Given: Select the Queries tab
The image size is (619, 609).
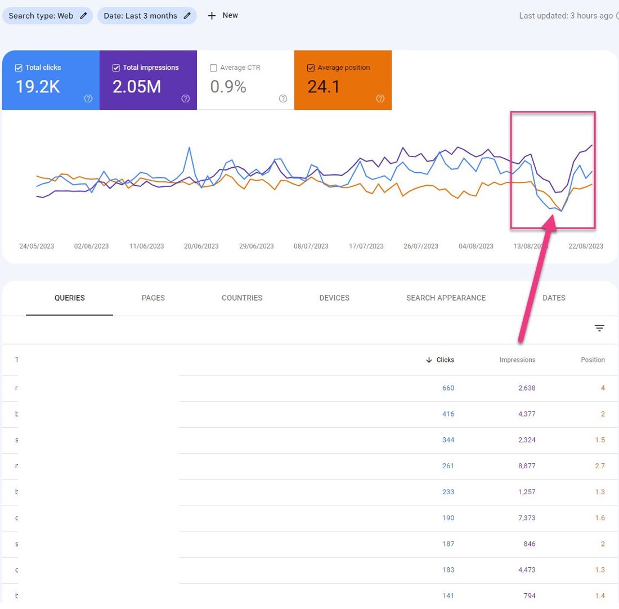Looking at the screenshot, I should pos(69,298).
